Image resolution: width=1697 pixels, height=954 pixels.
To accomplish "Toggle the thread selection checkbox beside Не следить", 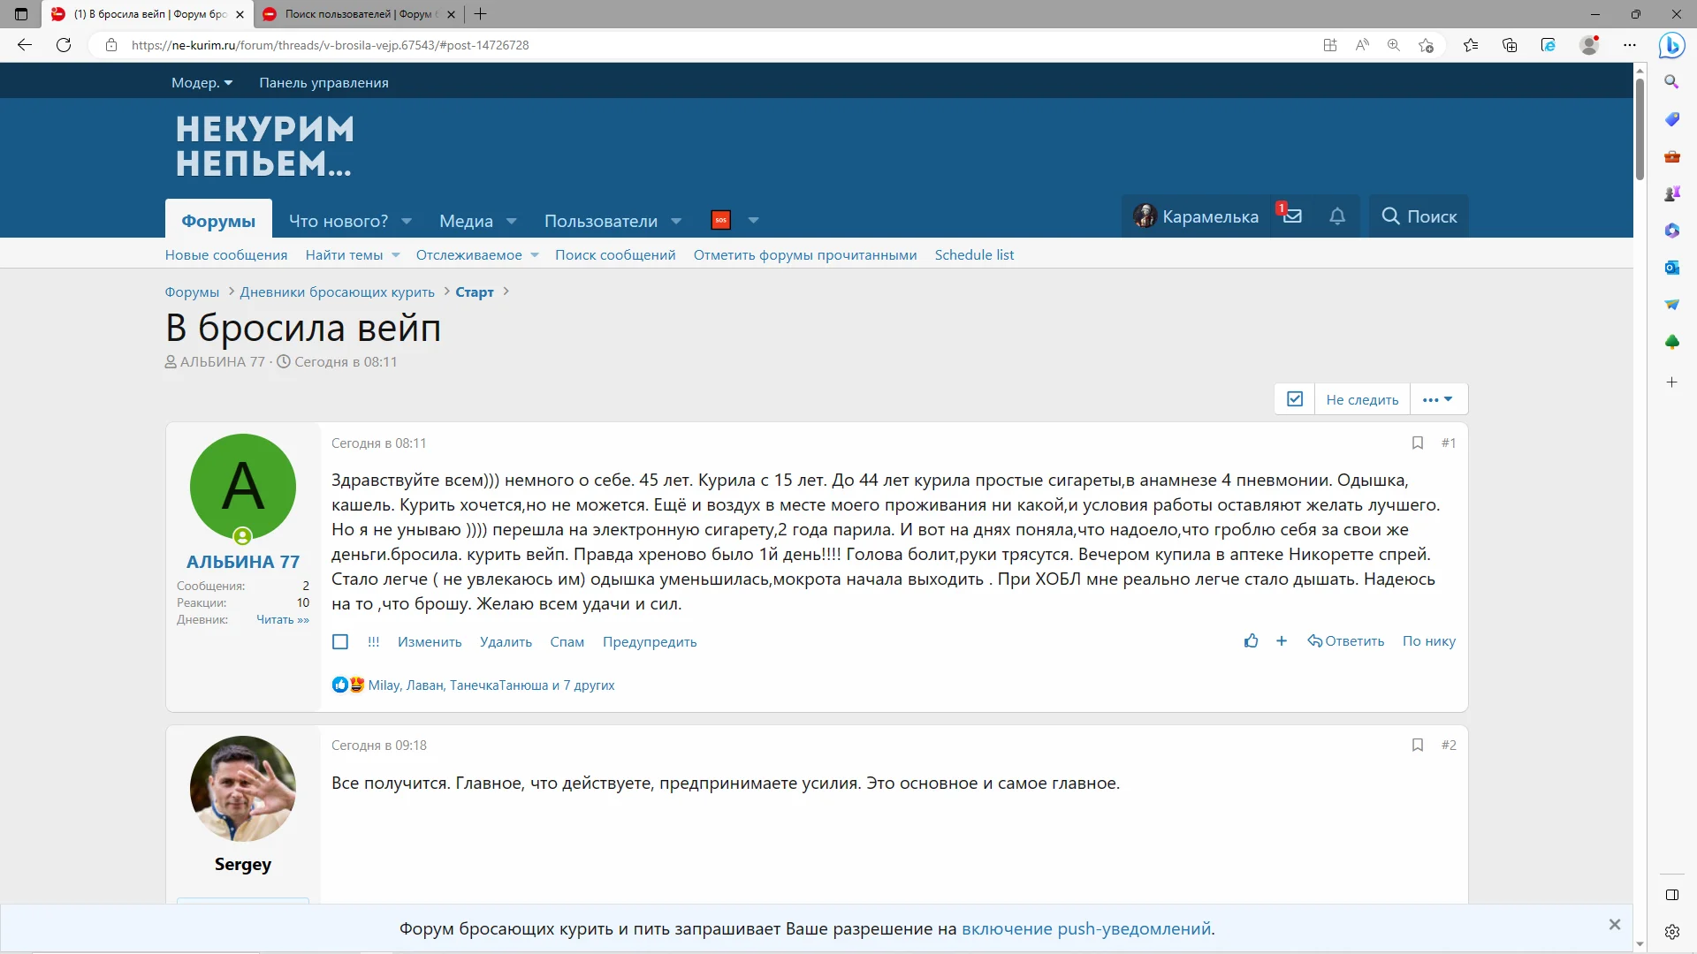I will (x=1295, y=399).
